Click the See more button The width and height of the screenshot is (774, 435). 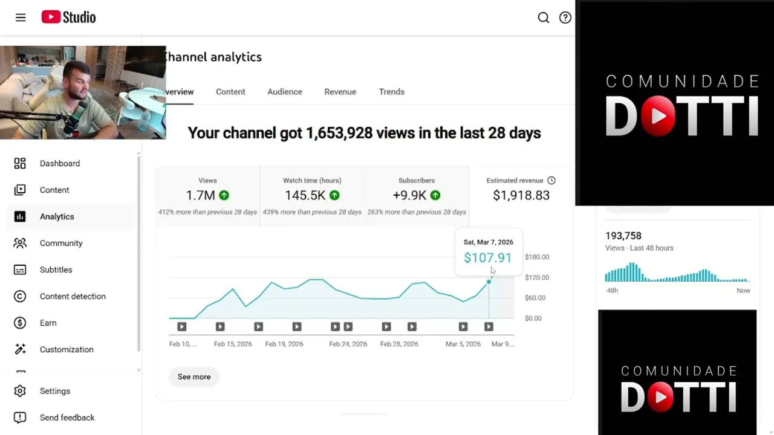(x=194, y=376)
